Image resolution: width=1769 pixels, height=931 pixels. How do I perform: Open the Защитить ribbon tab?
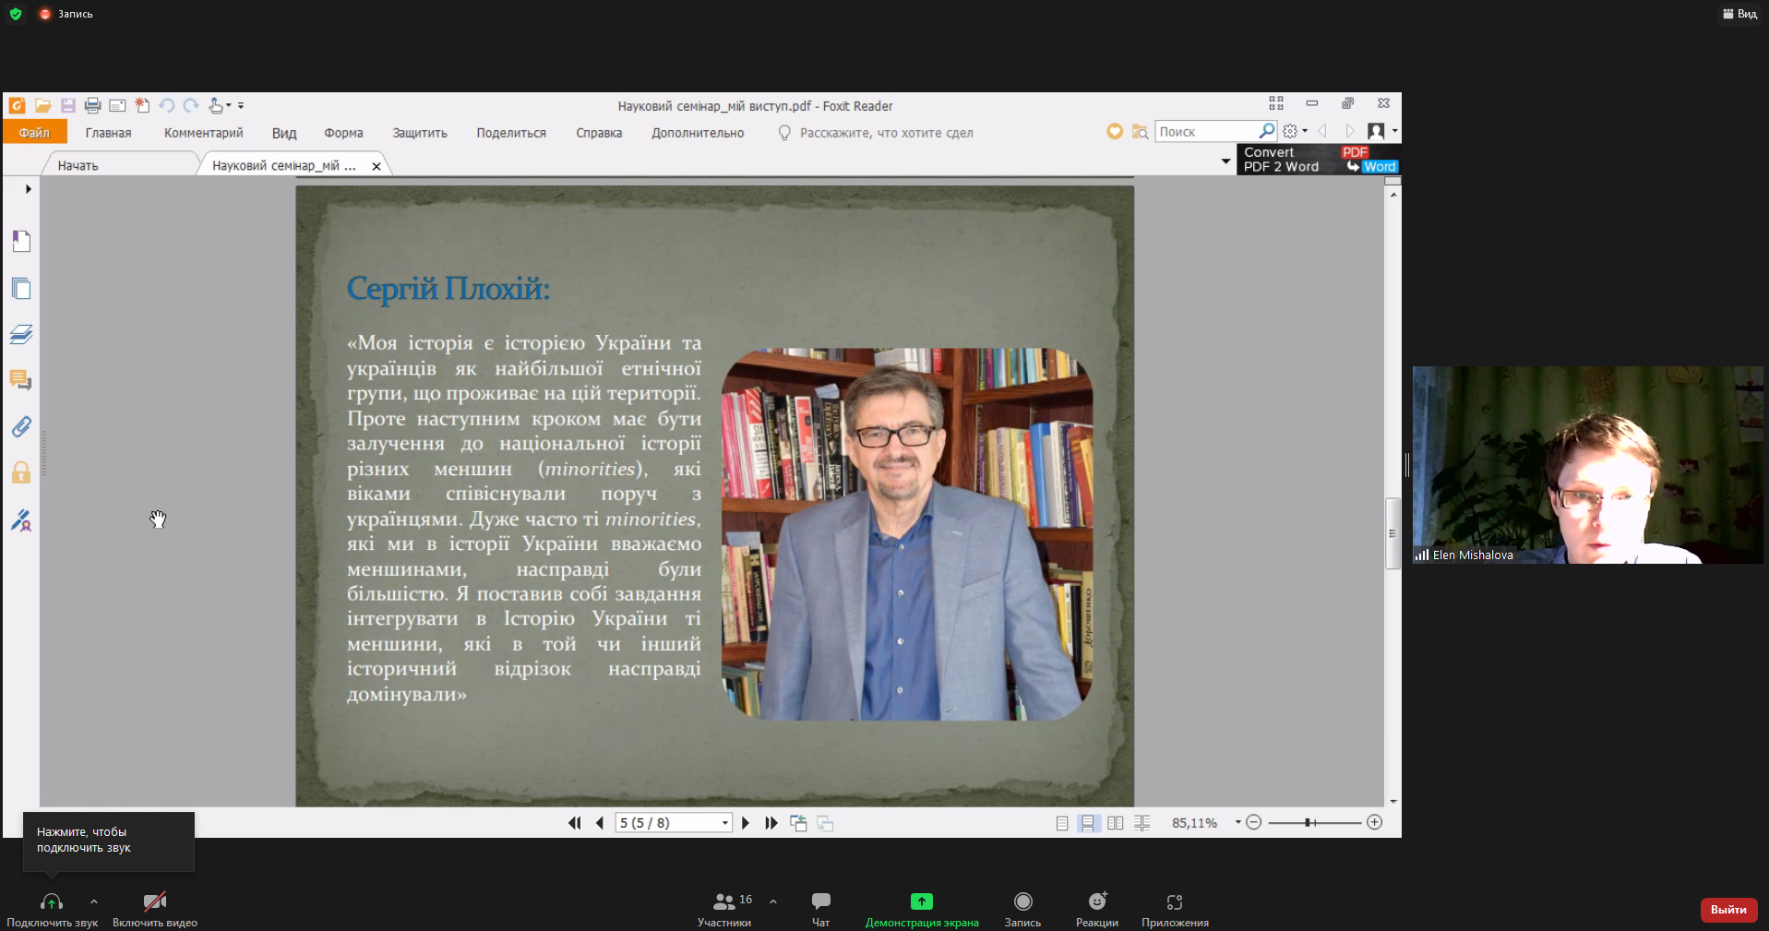click(x=420, y=133)
